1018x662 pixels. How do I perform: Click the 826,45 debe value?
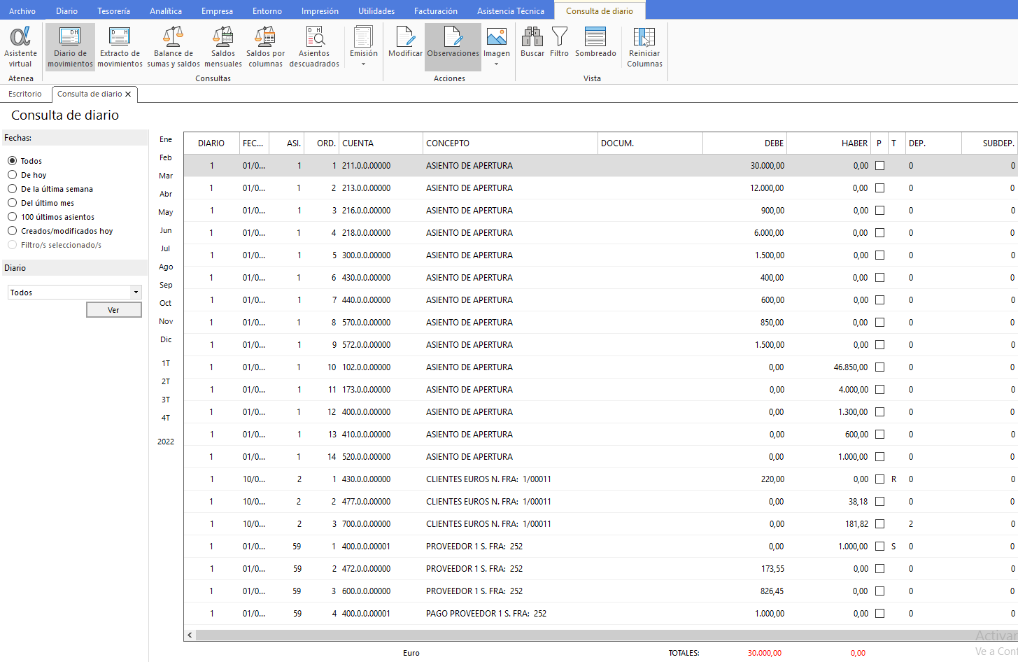coord(772,591)
